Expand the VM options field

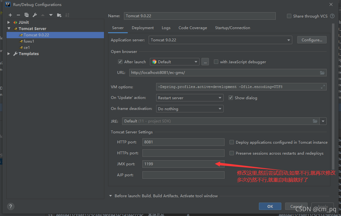(x=323, y=87)
